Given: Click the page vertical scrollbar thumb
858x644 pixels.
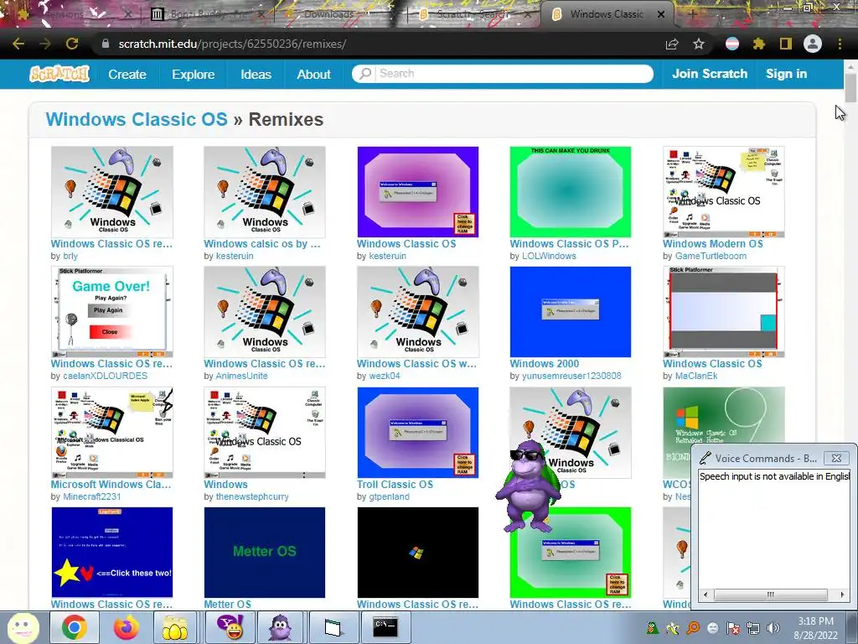Looking at the screenshot, I should pyautogui.click(x=850, y=86).
